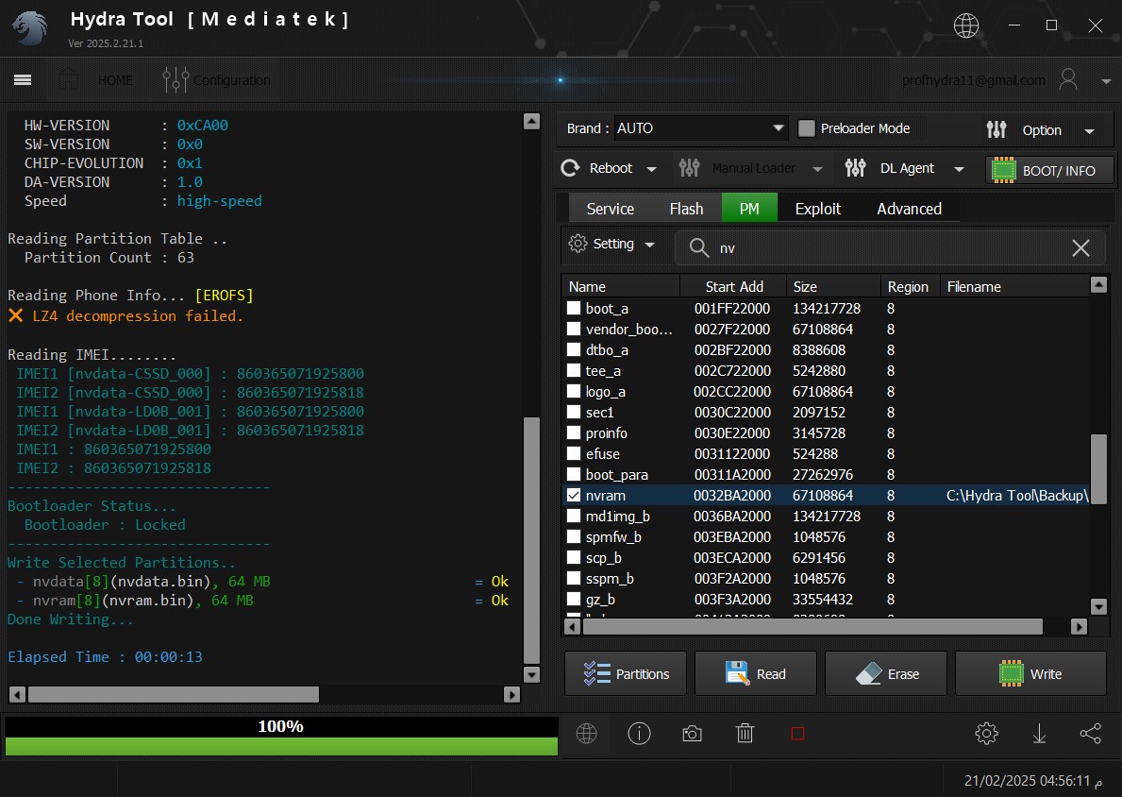Click the 100% progress bar
The width and height of the screenshot is (1122, 797).
[281, 737]
